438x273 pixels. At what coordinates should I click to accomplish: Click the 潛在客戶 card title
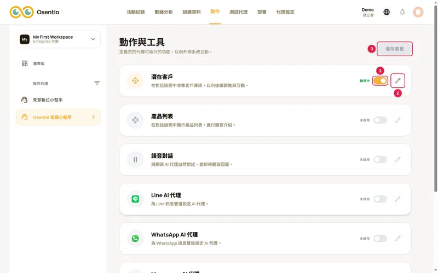point(162,76)
